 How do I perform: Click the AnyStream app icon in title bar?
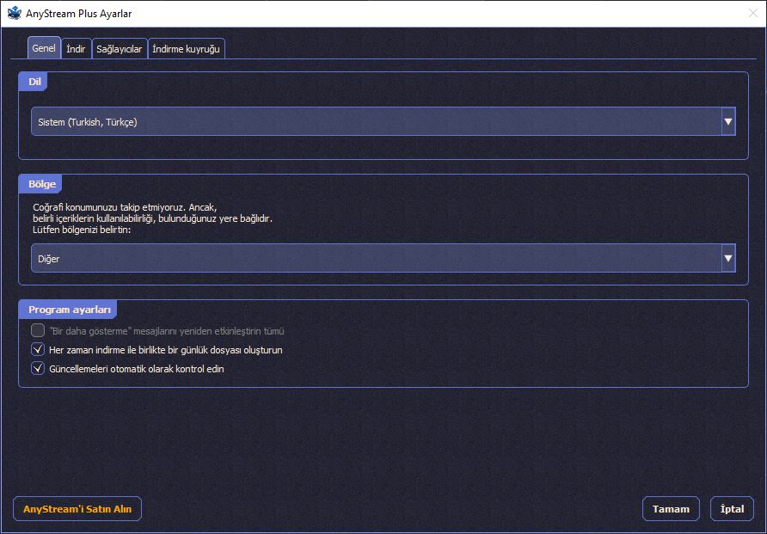tap(15, 13)
